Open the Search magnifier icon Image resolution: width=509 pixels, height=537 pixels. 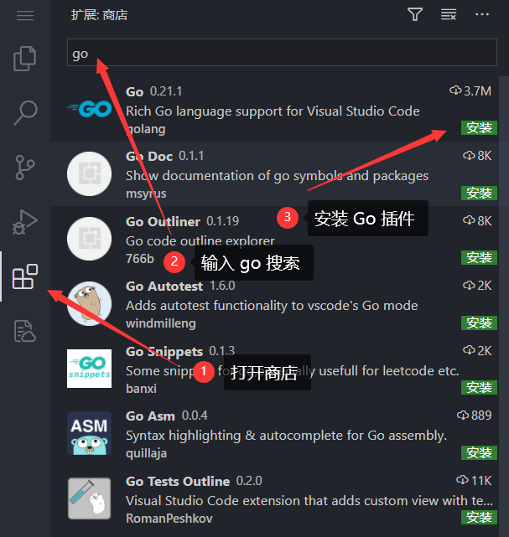pos(25,112)
